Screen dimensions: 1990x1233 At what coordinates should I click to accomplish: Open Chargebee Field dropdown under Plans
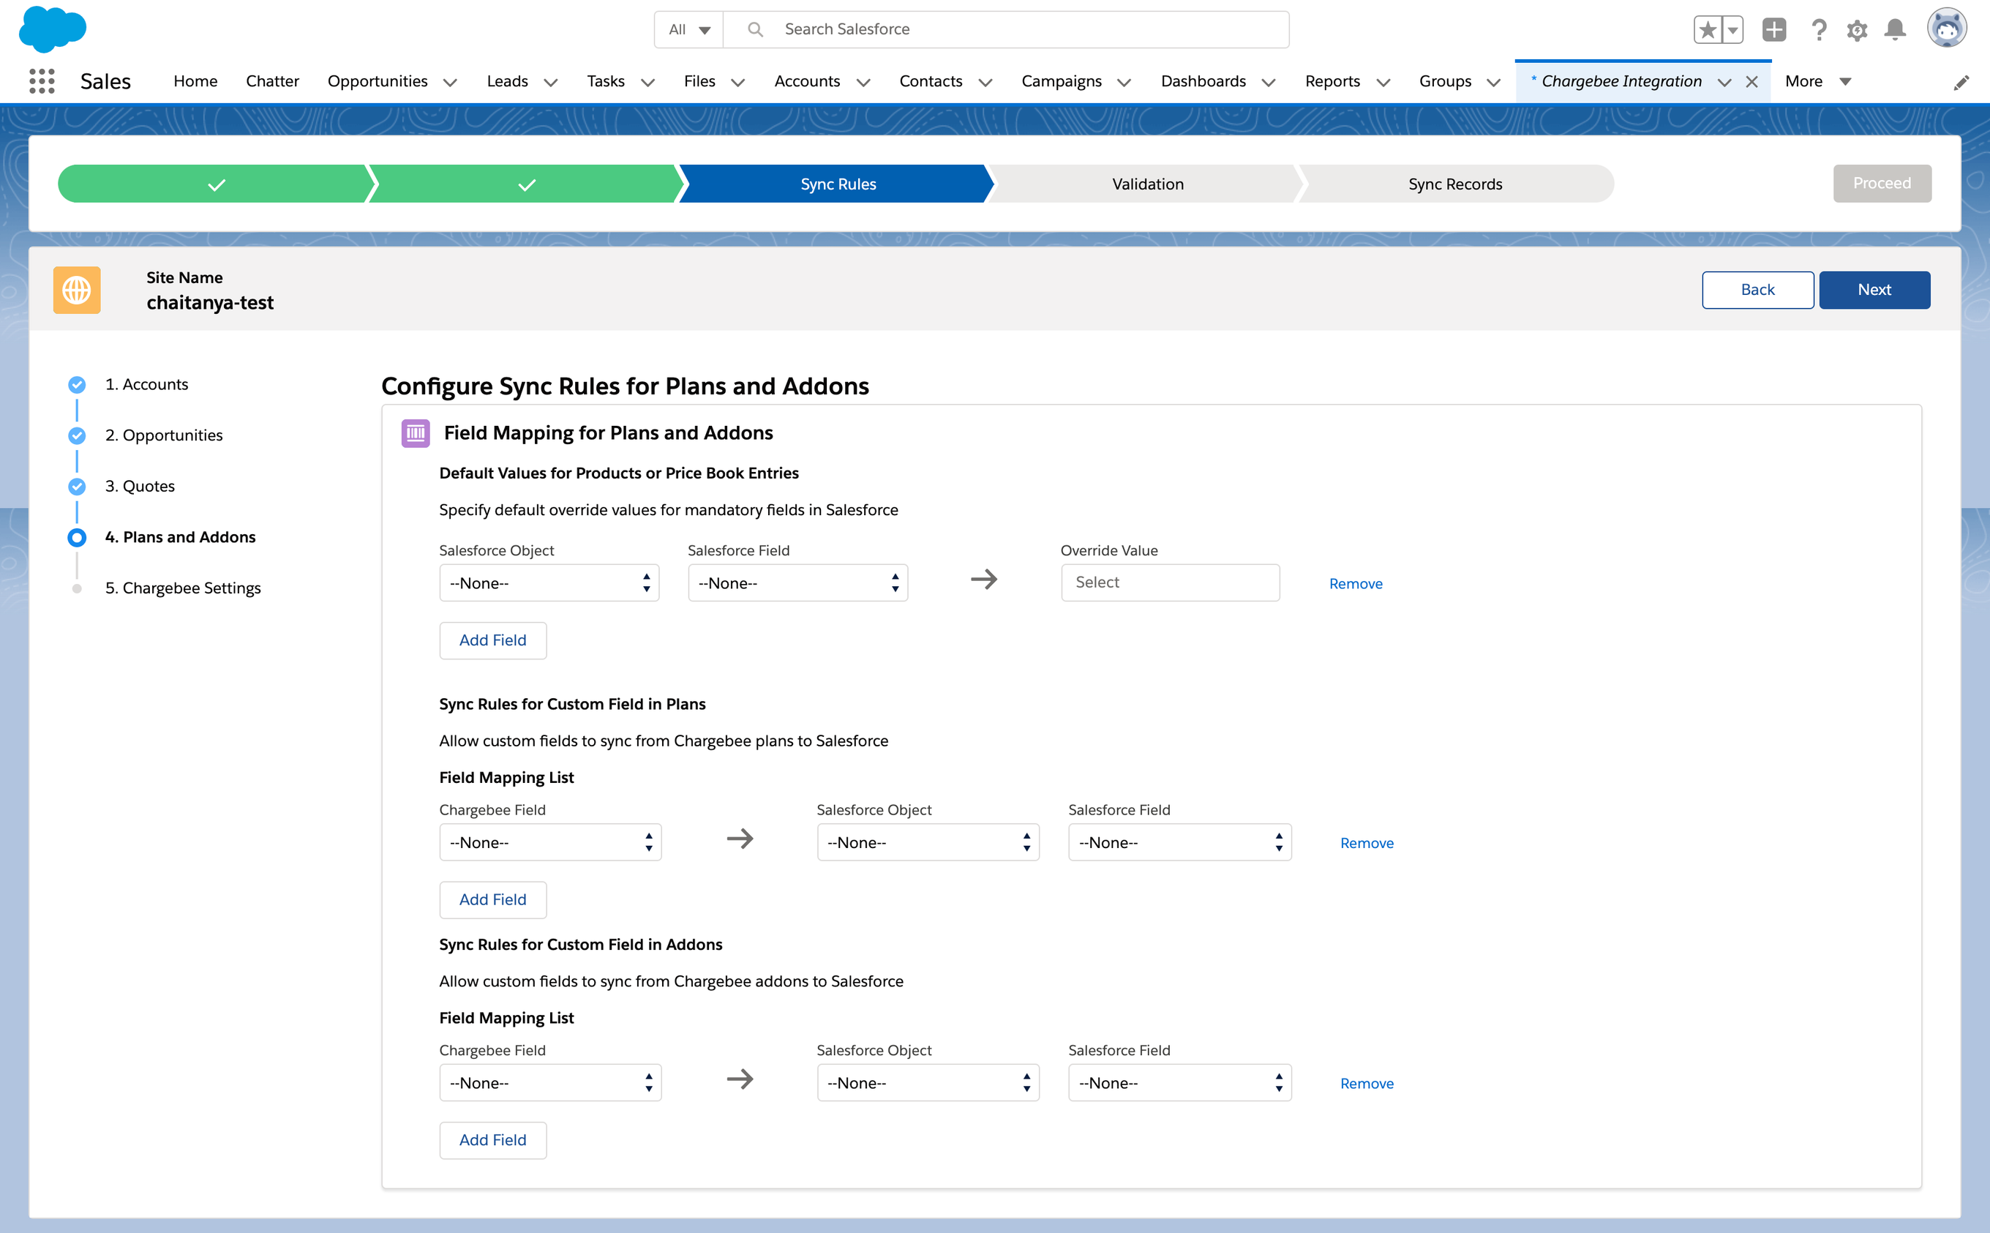pyautogui.click(x=549, y=842)
